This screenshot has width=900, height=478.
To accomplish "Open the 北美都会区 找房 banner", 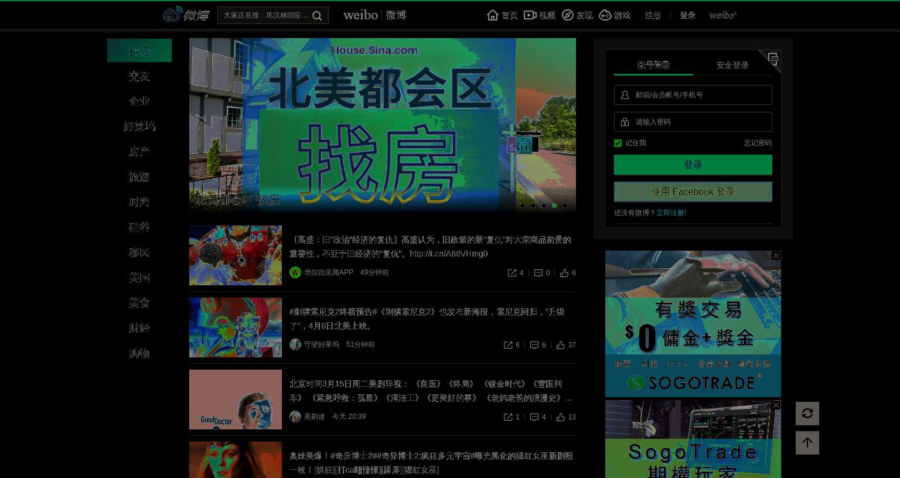I will pyautogui.click(x=383, y=125).
